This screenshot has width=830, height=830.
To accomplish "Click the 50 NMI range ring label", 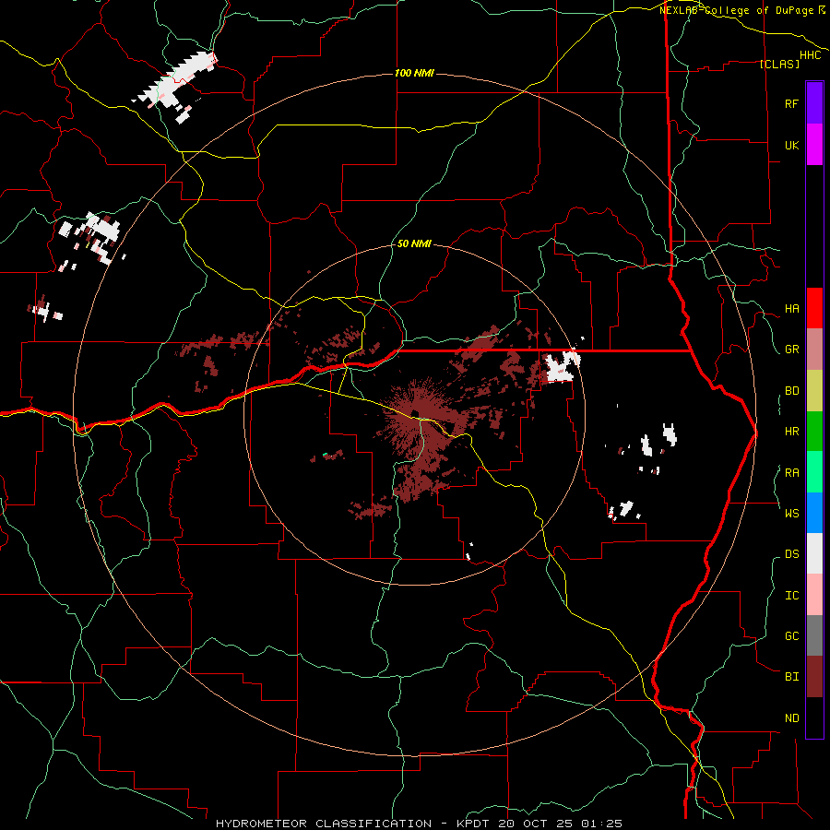I will pyautogui.click(x=414, y=243).
